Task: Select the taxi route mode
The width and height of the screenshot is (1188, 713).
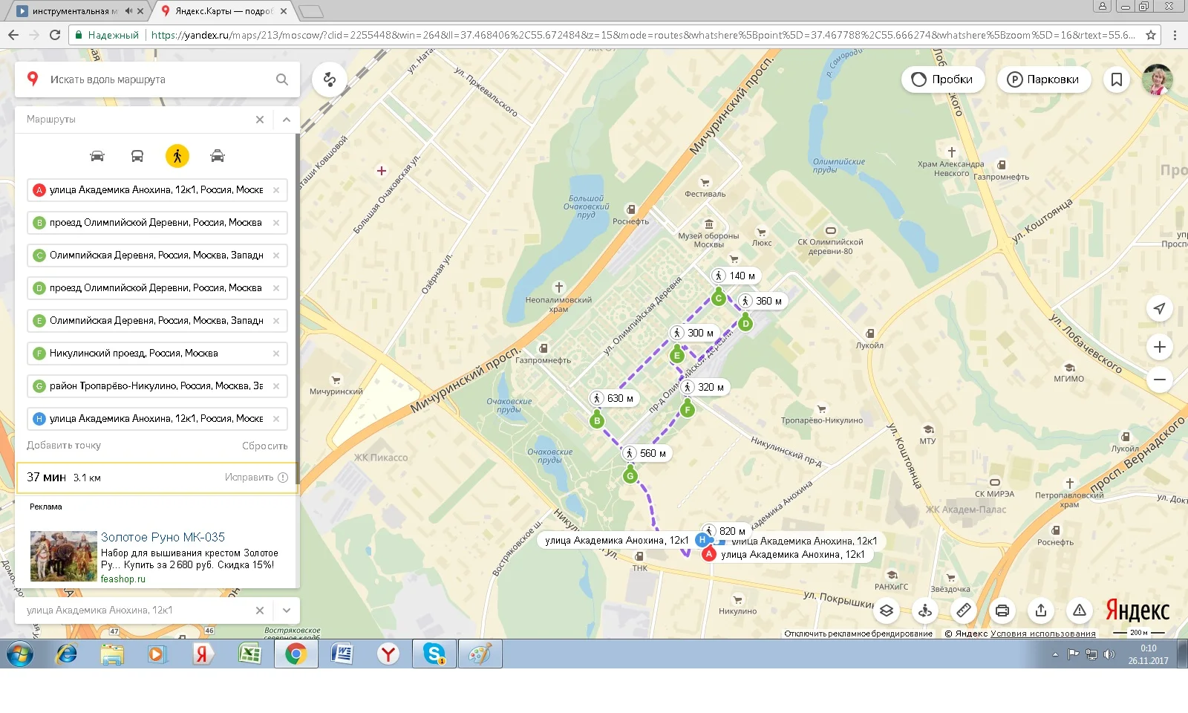Action: click(218, 156)
